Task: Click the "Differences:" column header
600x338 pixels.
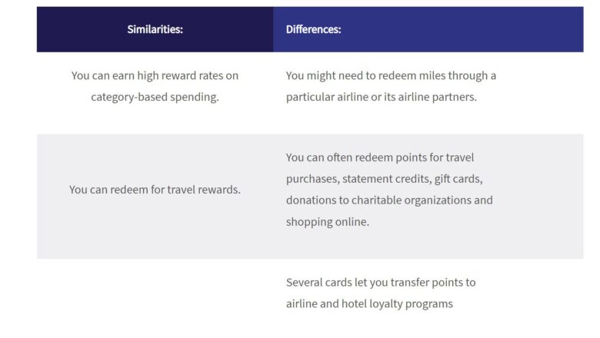Action: (x=313, y=30)
